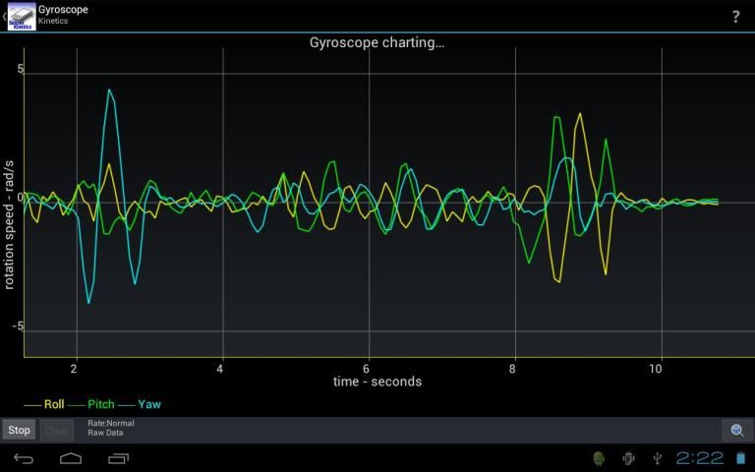Tap the green Android head notification icon
The width and height of the screenshot is (755, 472).
point(598,458)
